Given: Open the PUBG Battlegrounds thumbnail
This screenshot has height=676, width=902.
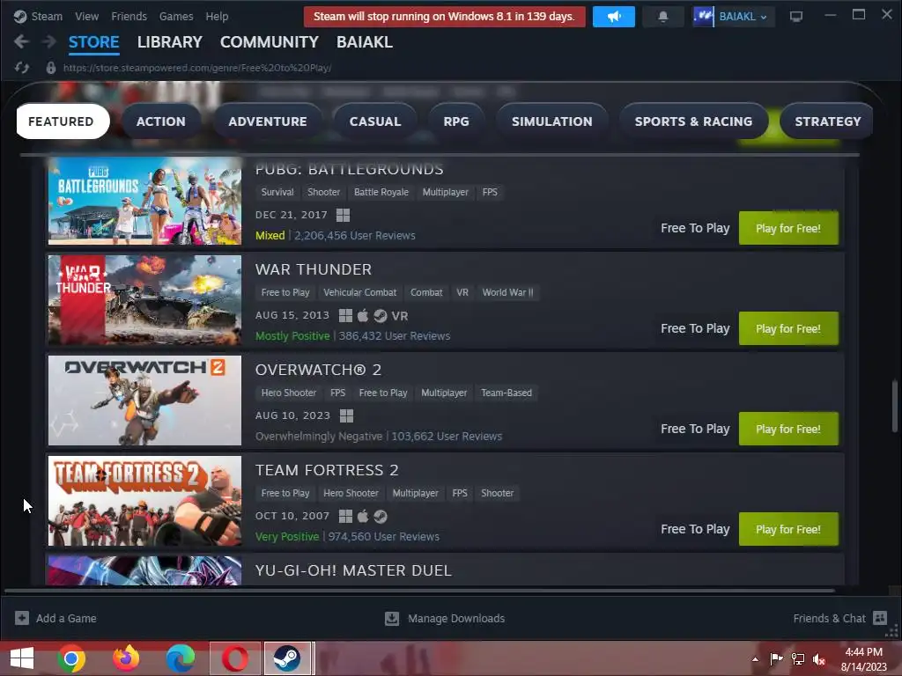Looking at the screenshot, I should [145, 201].
